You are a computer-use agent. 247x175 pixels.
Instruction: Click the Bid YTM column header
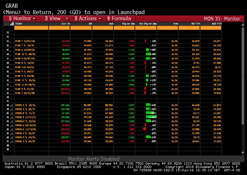(x=196, y=24)
